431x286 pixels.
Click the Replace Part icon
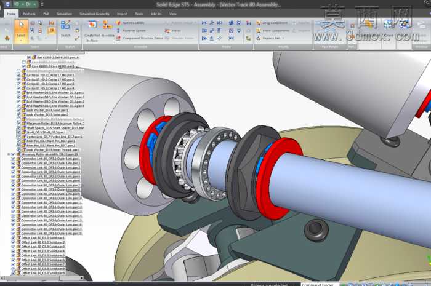259,38
